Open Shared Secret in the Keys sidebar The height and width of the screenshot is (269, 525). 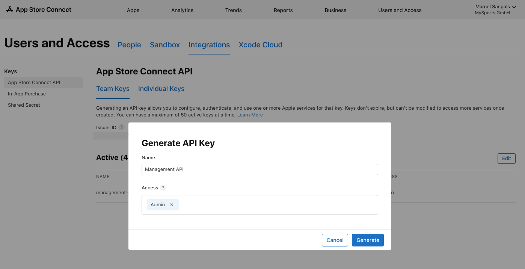click(24, 105)
